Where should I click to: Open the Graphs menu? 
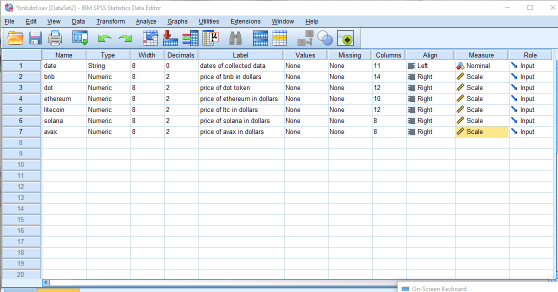coord(177,21)
